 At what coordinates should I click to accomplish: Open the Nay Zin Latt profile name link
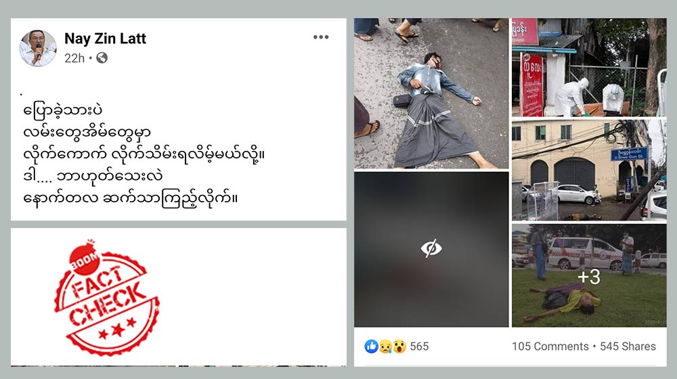pos(105,39)
